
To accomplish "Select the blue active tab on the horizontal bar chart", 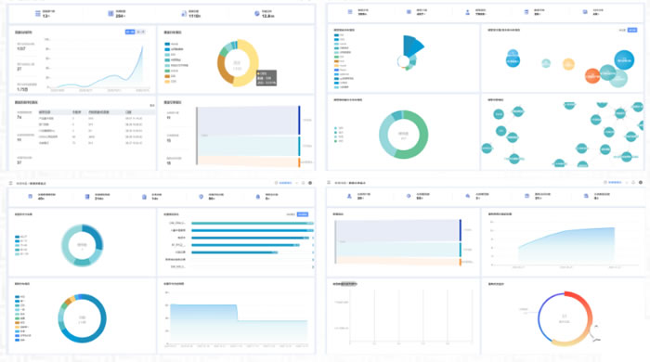I will pyautogui.click(x=303, y=214).
